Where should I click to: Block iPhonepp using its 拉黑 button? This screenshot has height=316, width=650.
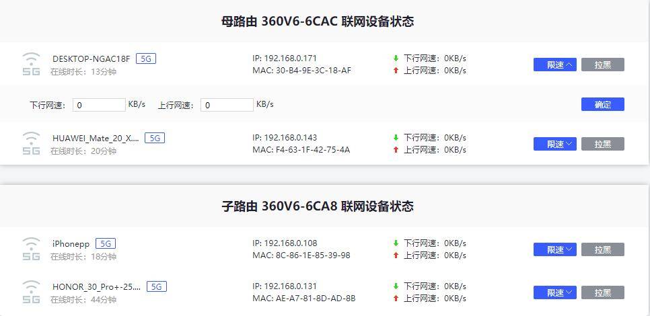tap(602, 249)
